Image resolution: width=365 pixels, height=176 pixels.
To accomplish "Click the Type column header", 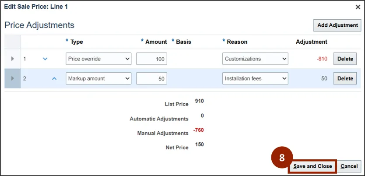I will [77, 42].
